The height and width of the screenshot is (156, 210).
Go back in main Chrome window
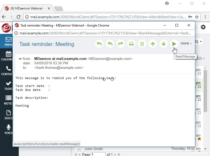4,17
